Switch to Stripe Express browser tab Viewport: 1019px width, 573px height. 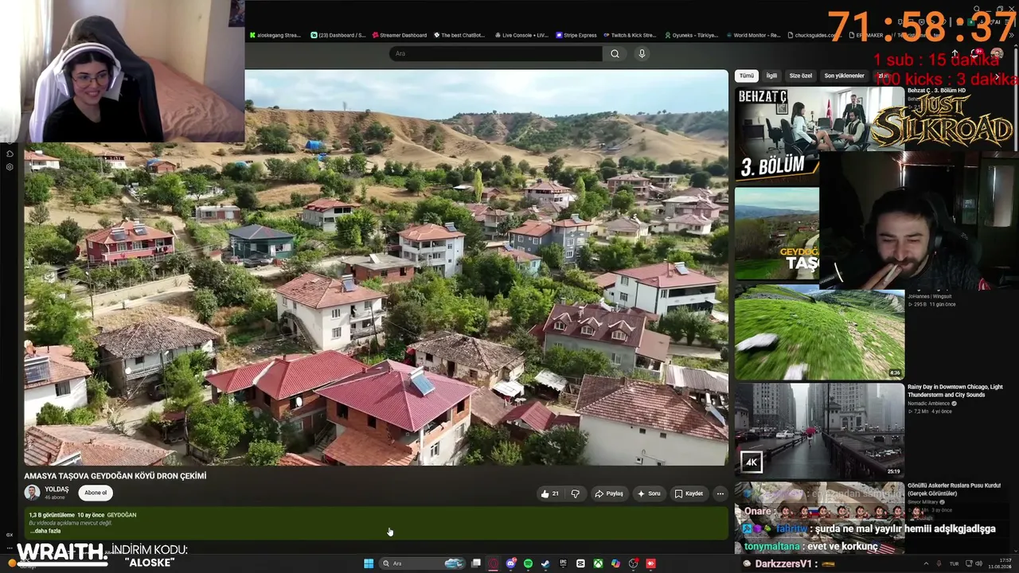(x=576, y=35)
